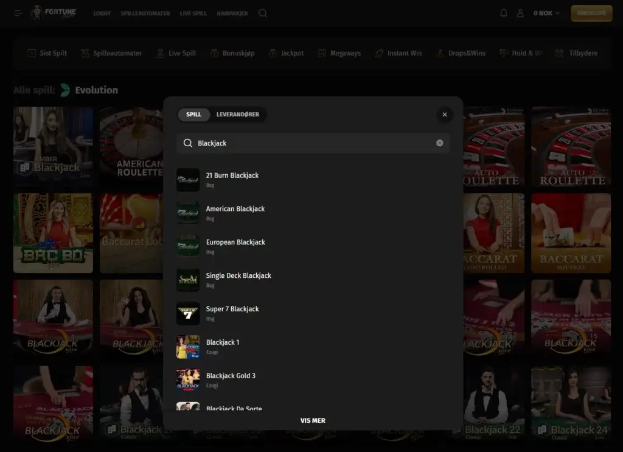Open notifications bell icon
Image resolution: width=623 pixels, height=452 pixels.
(x=503, y=13)
